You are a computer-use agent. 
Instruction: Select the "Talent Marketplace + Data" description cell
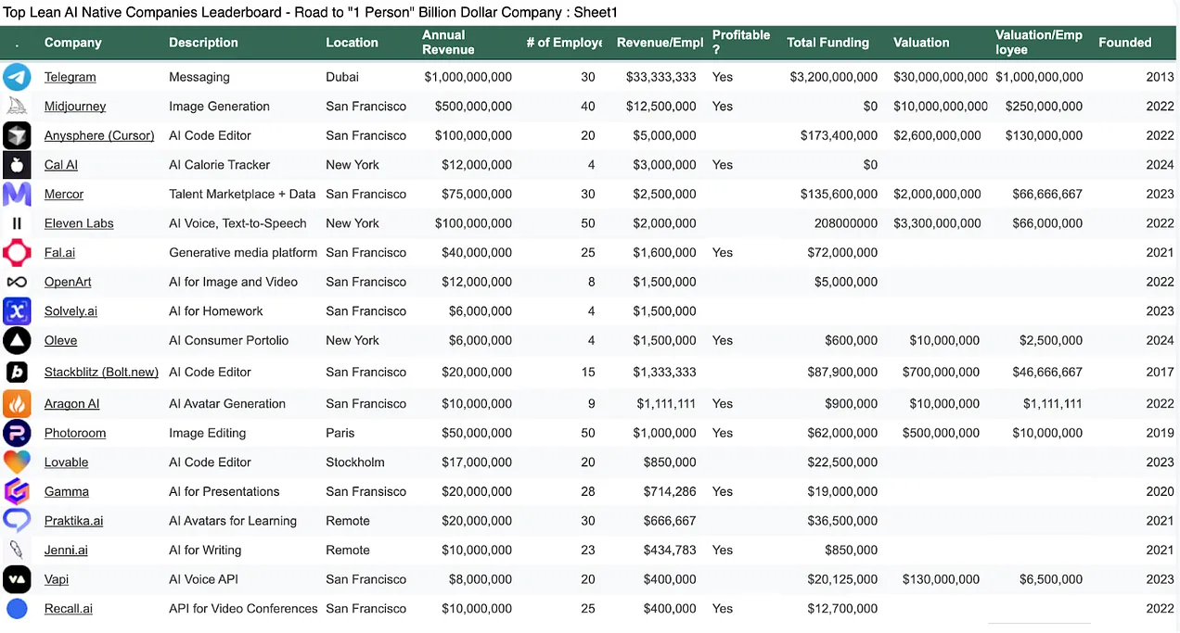point(242,194)
